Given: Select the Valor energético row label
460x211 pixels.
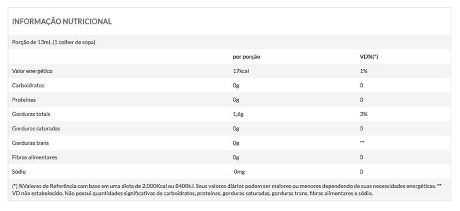Looking at the screenshot, I should [32, 71].
